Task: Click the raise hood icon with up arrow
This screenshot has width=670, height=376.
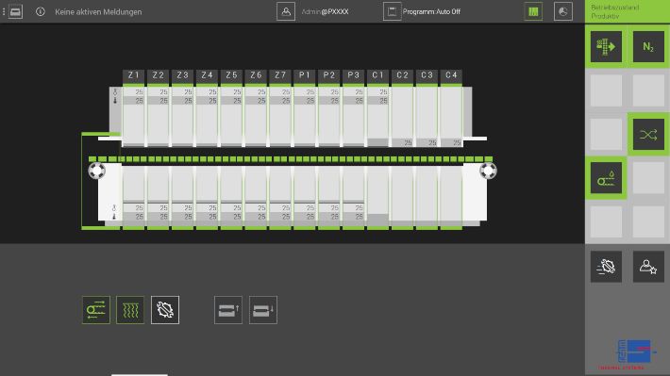Action: [x=228, y=310]
